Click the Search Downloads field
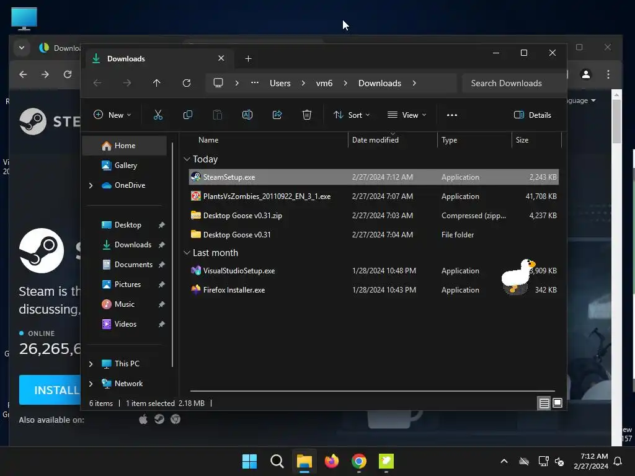The width and height of the screenshot is (635, 476). click(x=514, y=83)
